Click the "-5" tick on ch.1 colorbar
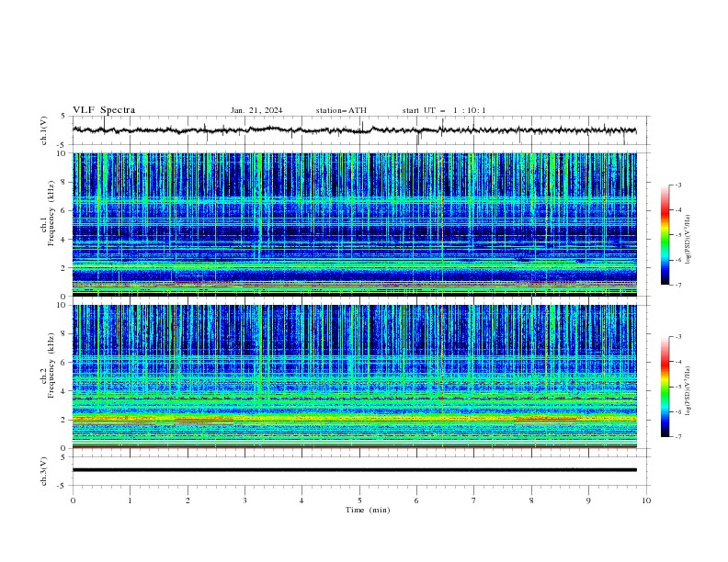 (x=677, y=235)
